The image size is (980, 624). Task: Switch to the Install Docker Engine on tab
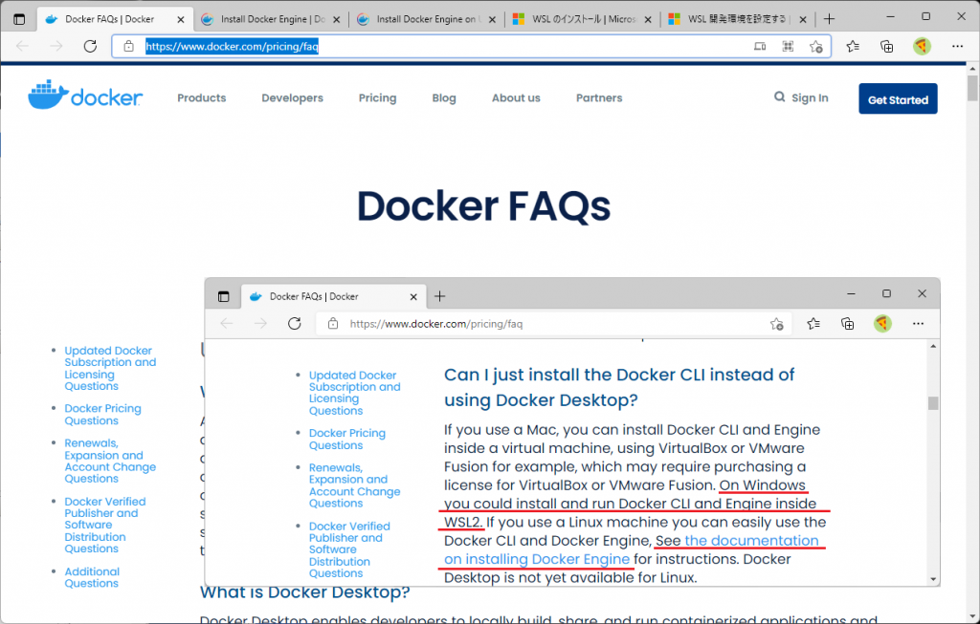point(428,19)
